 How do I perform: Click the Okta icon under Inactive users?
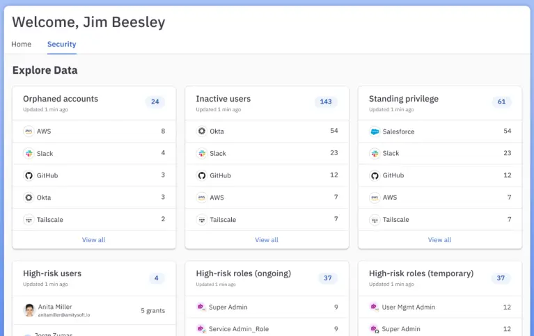(x=202, y=131)
